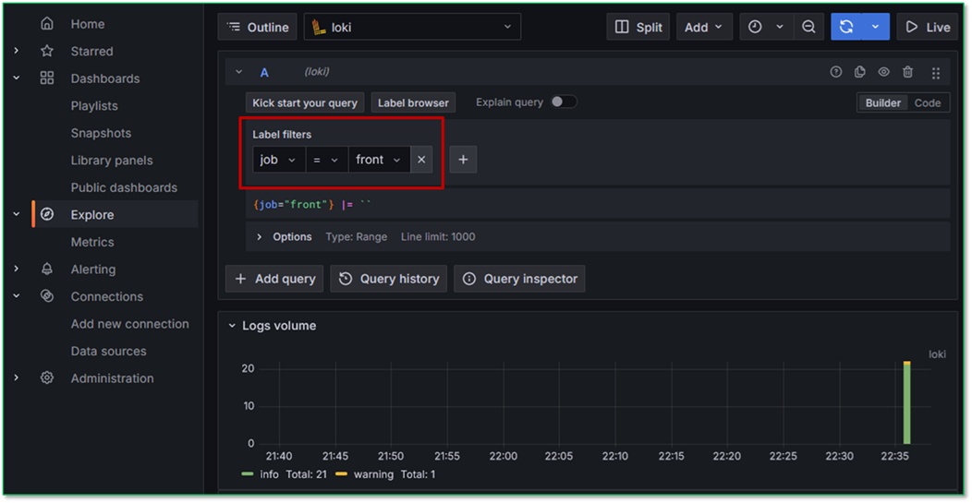Run query with the refresh button
This screenshot has height=503, width=972.
coord(846,27)
